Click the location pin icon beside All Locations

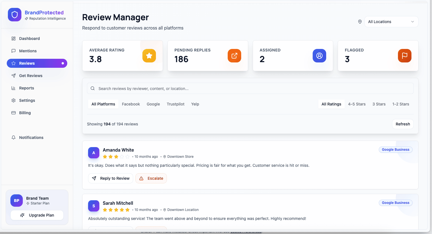coord(360,22)
